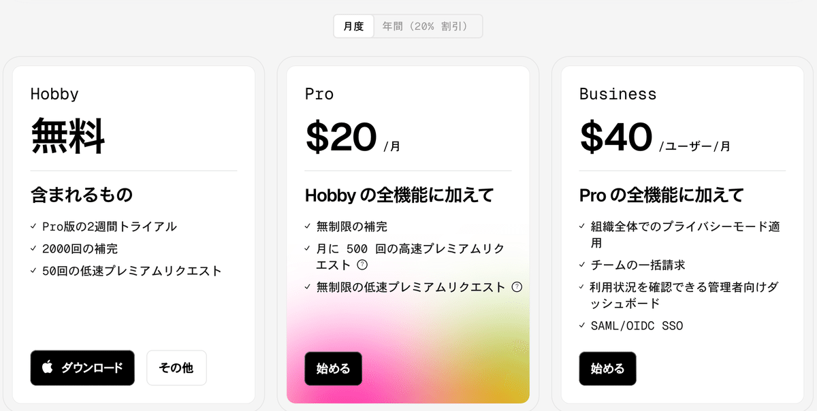Click 始める on the Business plan
817x411 pixels.
click(608, 368)
